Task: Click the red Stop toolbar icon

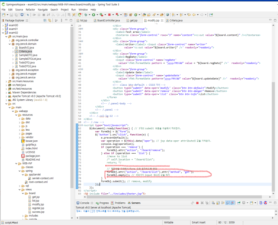Action: 109,15
